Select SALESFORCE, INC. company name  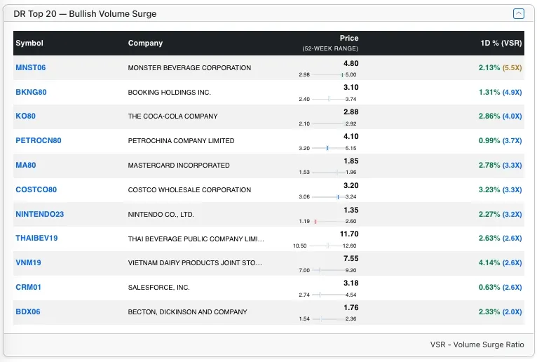[158, 288]
